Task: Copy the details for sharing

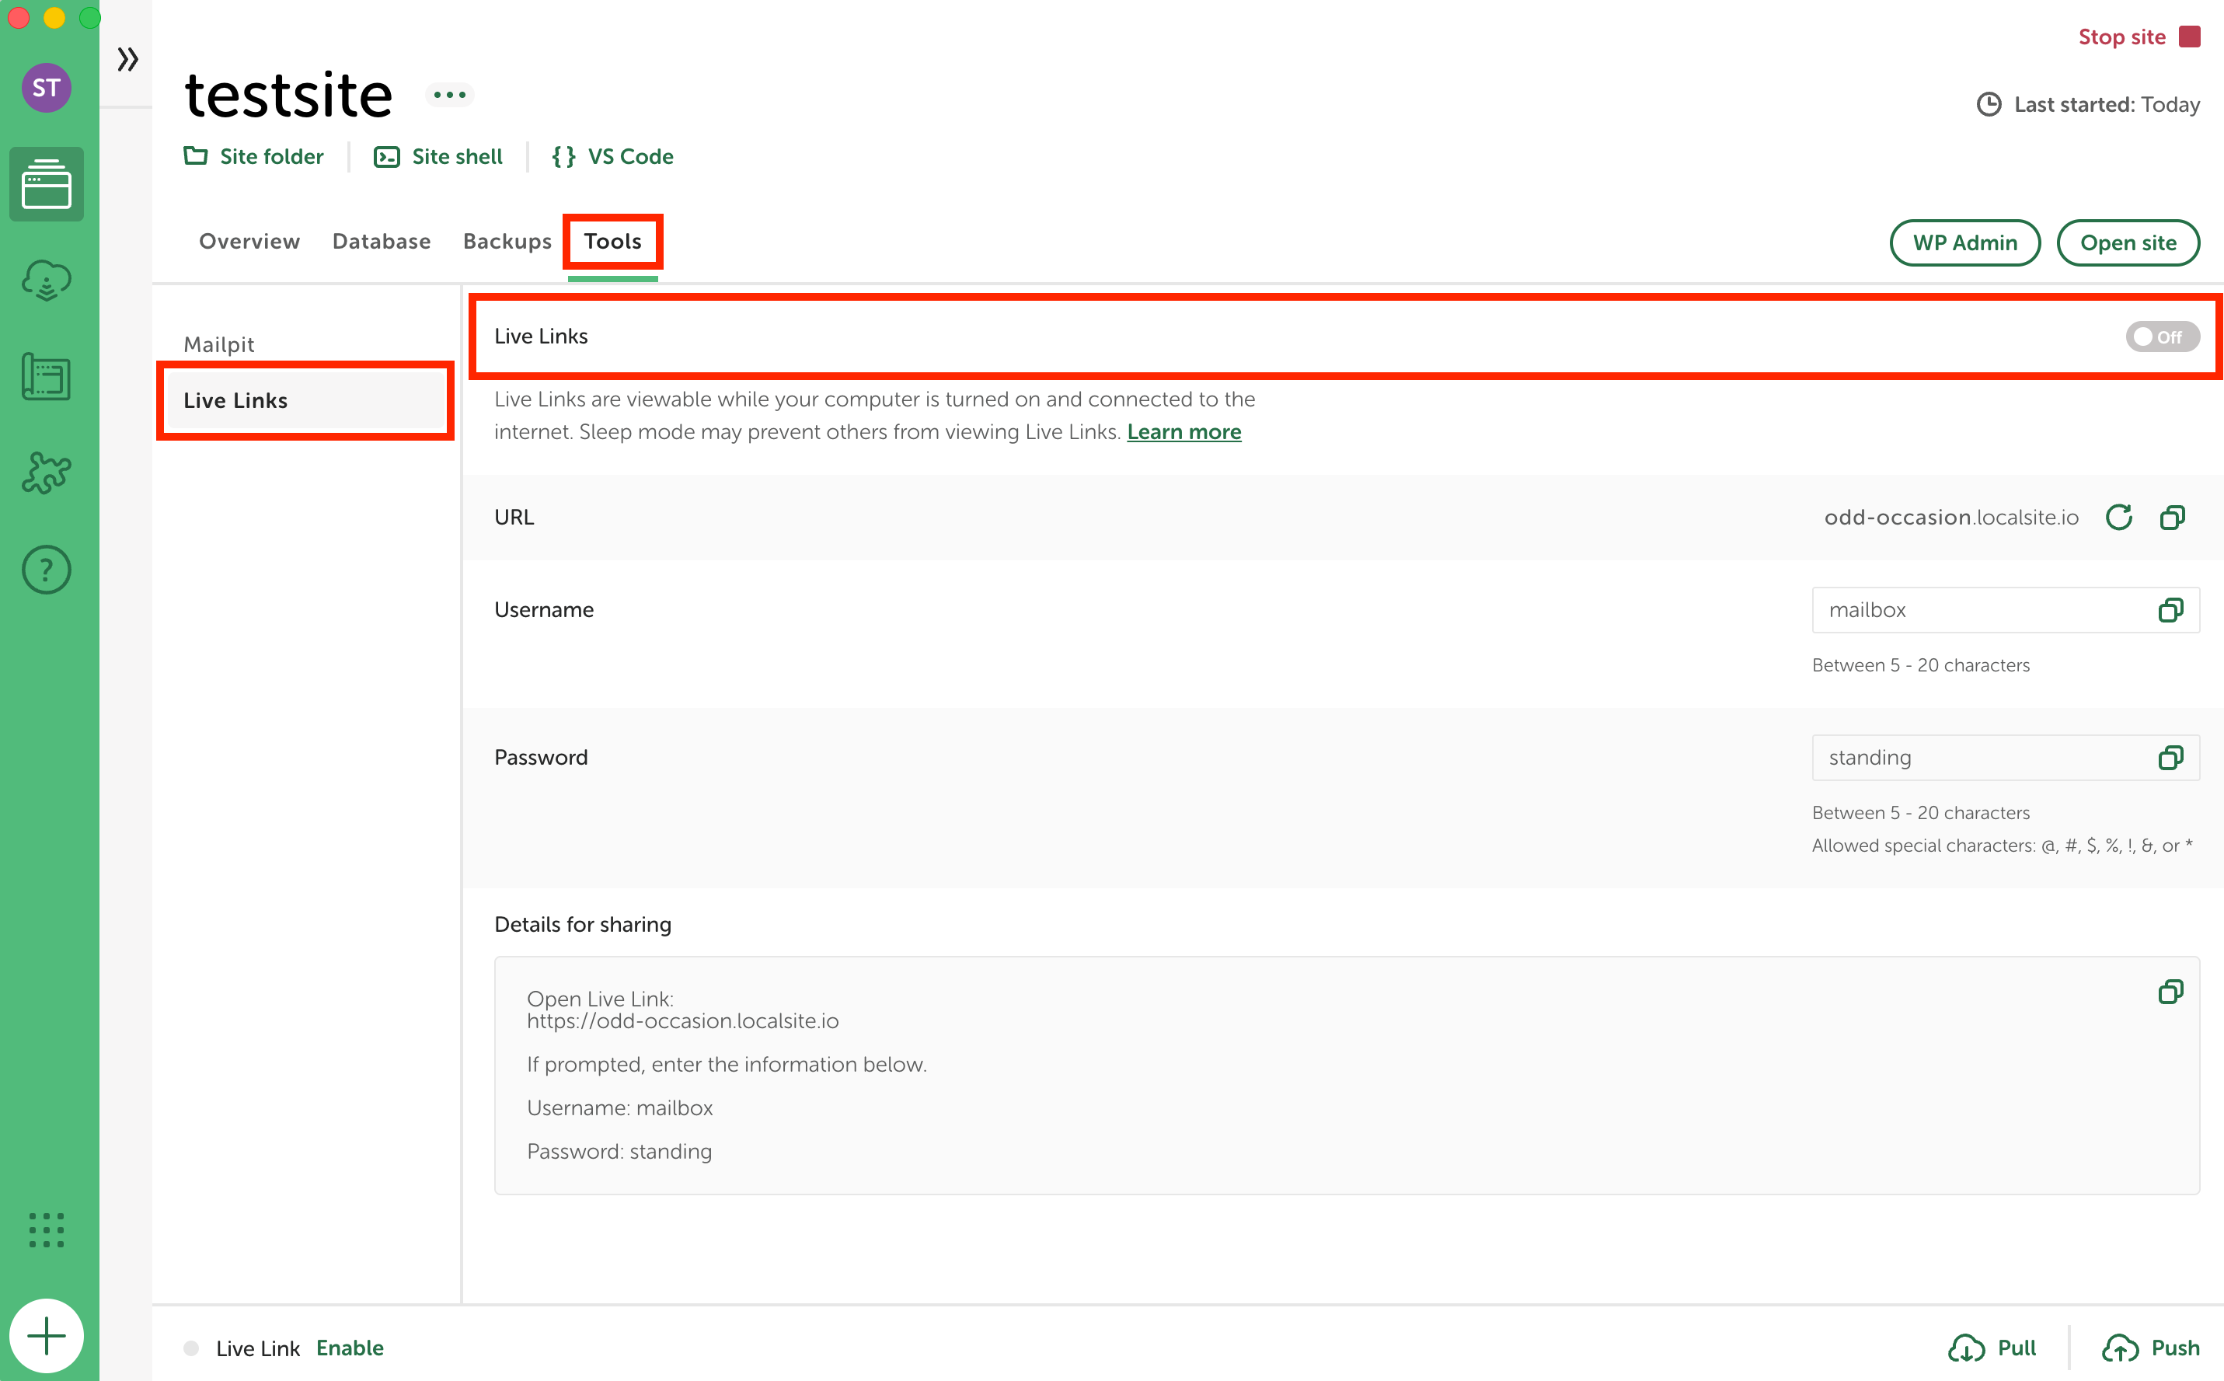Action: [x=2171, y=992]
